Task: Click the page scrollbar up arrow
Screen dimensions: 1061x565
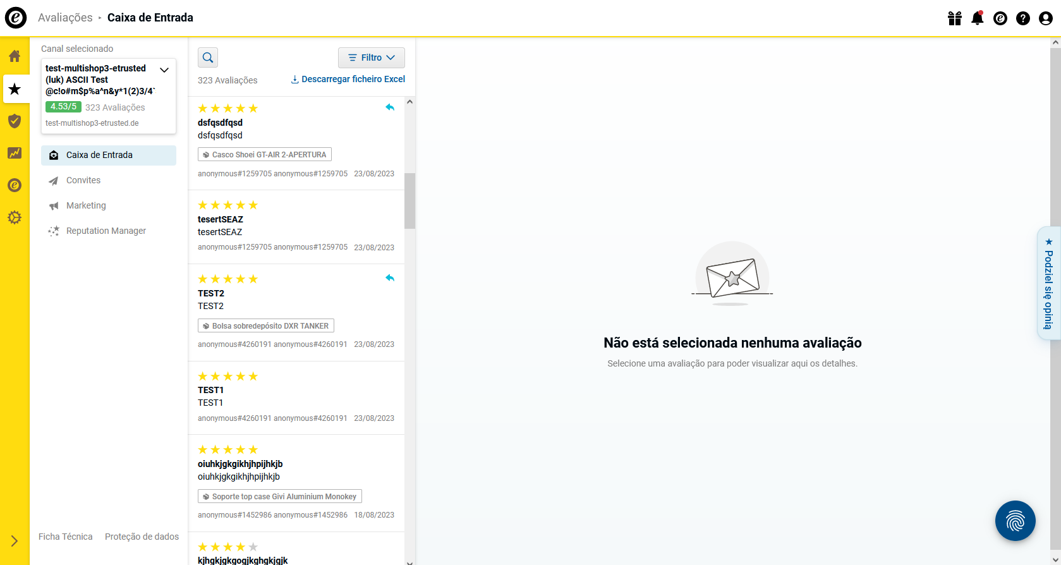Action: 1055,42
